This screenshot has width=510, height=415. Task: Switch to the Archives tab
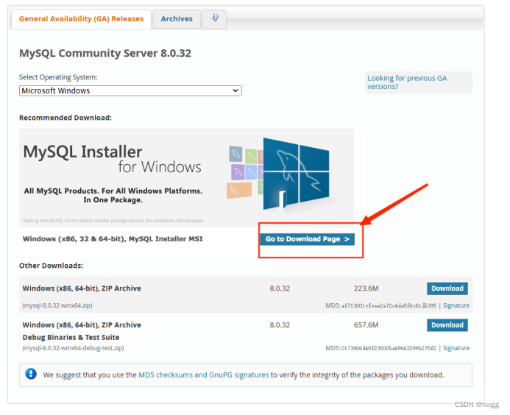coord(177,19)
